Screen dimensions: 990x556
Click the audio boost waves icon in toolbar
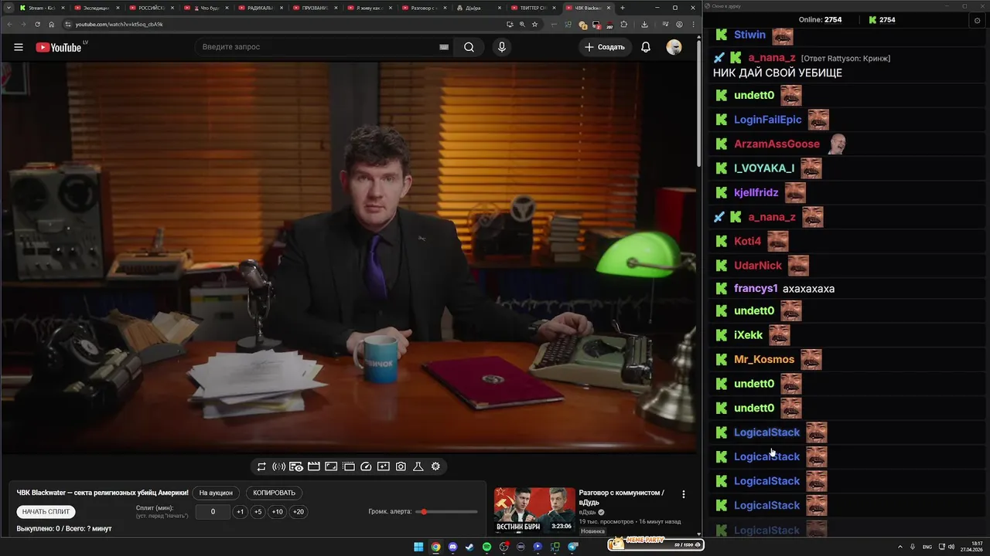click(x=278, y=466)
